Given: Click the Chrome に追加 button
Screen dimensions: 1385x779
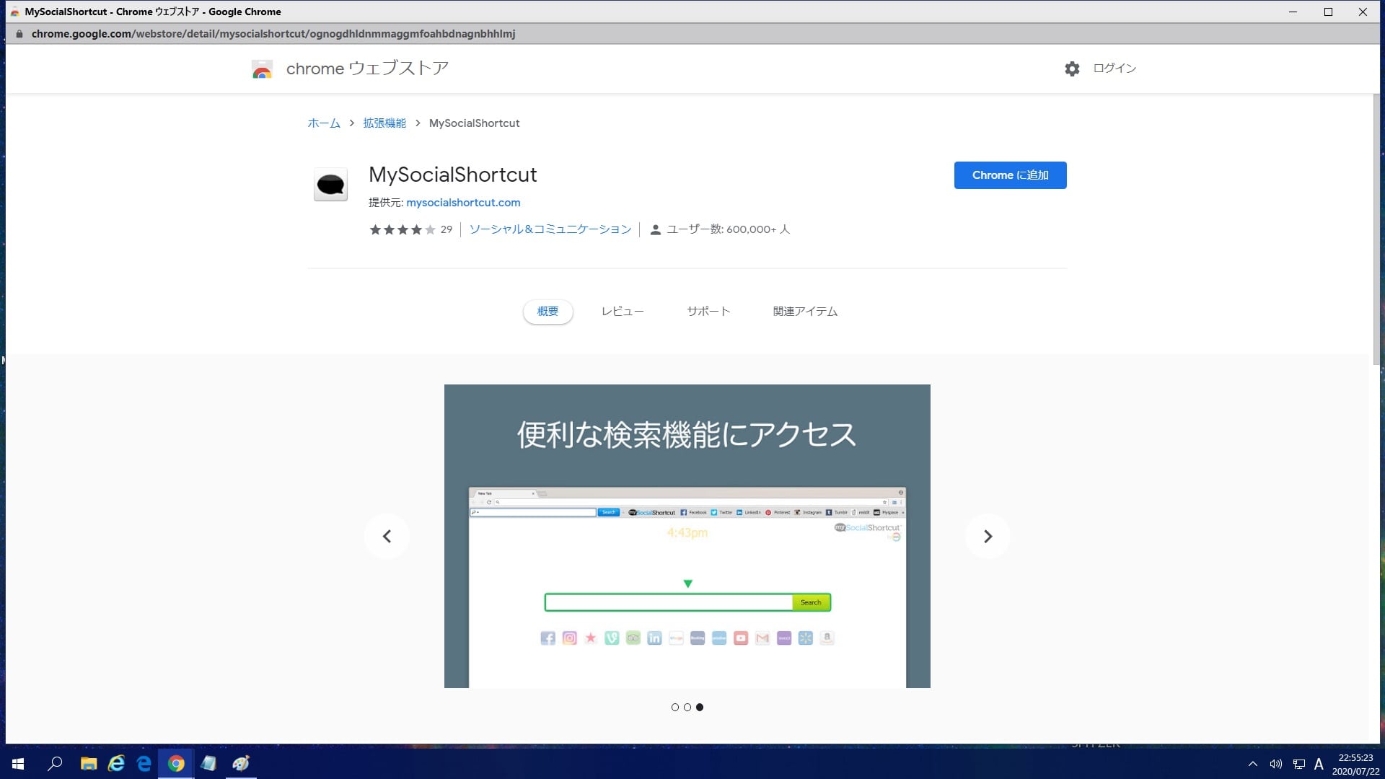Looking at the screenshot, I should [1010, 175].
